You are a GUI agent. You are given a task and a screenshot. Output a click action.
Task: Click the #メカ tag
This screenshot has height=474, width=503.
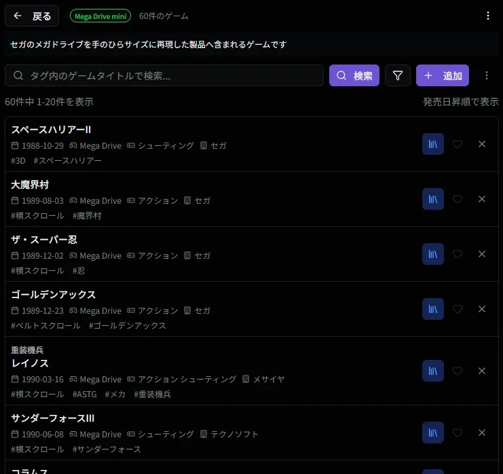pos(115,394)
